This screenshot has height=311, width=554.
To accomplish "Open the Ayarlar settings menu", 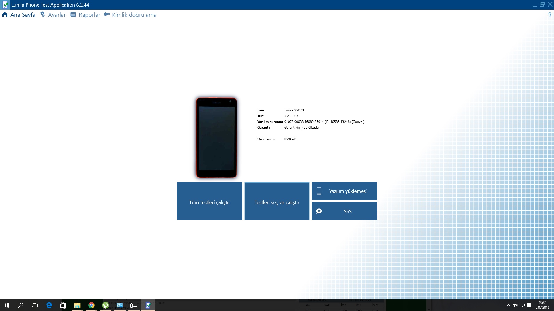I will (x=57, y=15).
